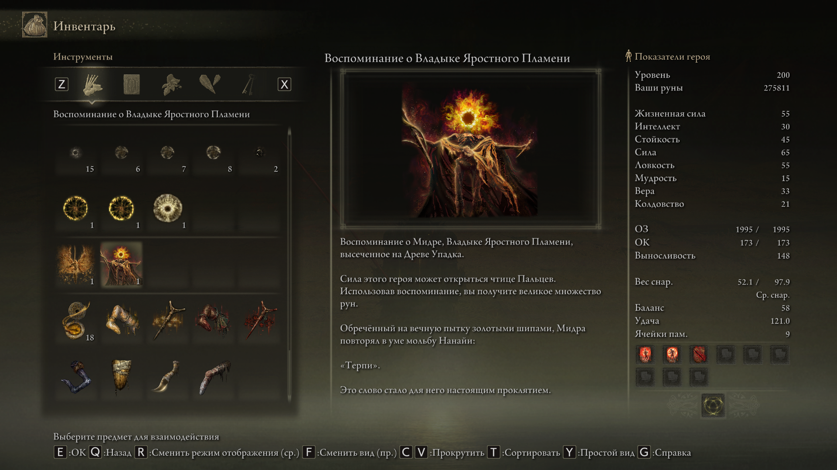Select the first golden great rune item
The image size is (837, 470).
pyautogui.click(x=76, y=208)
